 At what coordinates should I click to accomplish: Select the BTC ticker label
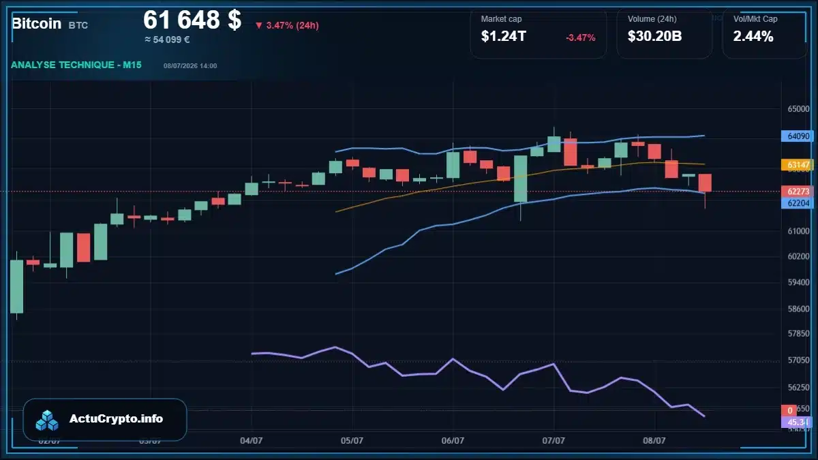point(78,25)
